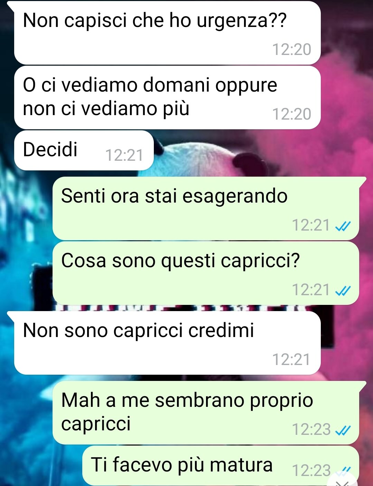Tap the 12:21 timestamp beside 'Decidi'
This screenshot has height=486, width=373.
coord(124,155)
